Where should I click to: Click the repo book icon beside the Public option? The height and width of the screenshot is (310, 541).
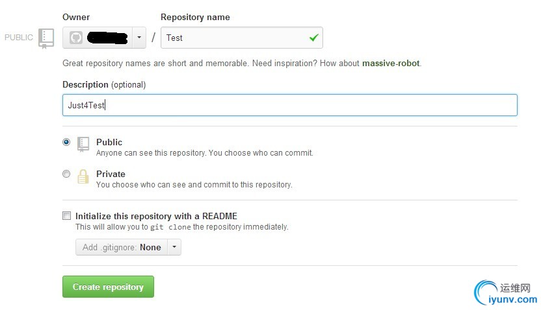pos(83,143)
